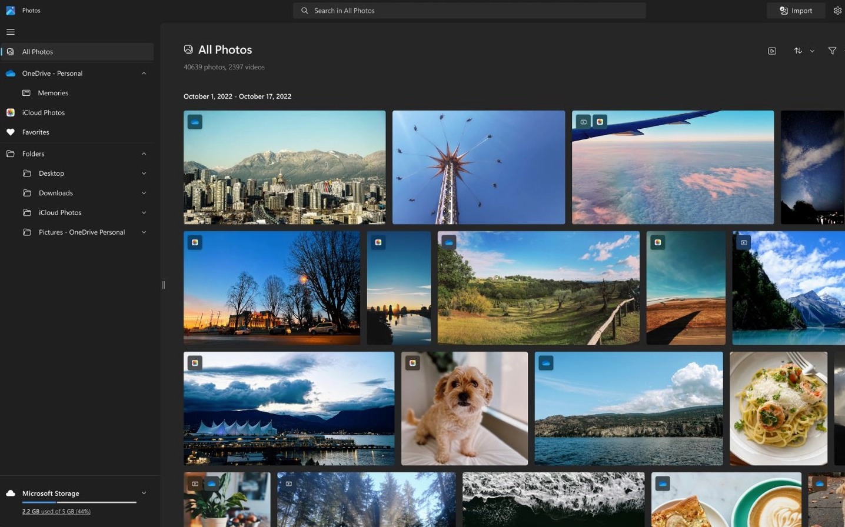Open iCloud Photos in the sidebar
Screen dimensions: 845x527
point(44,113)
